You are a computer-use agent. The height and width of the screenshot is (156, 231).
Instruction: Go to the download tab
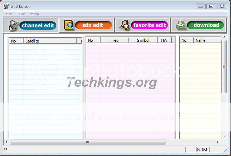pyautogui.click(x=199, y=25)
